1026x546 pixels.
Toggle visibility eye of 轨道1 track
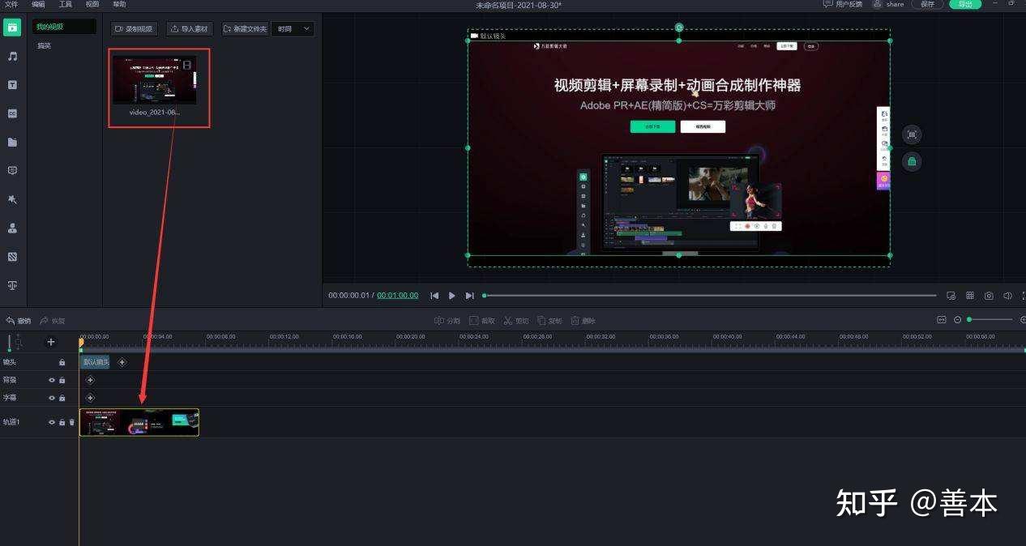click(52, 422)
